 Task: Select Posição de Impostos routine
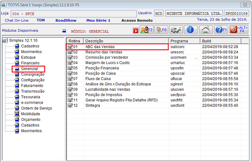(x=104, y=95)
